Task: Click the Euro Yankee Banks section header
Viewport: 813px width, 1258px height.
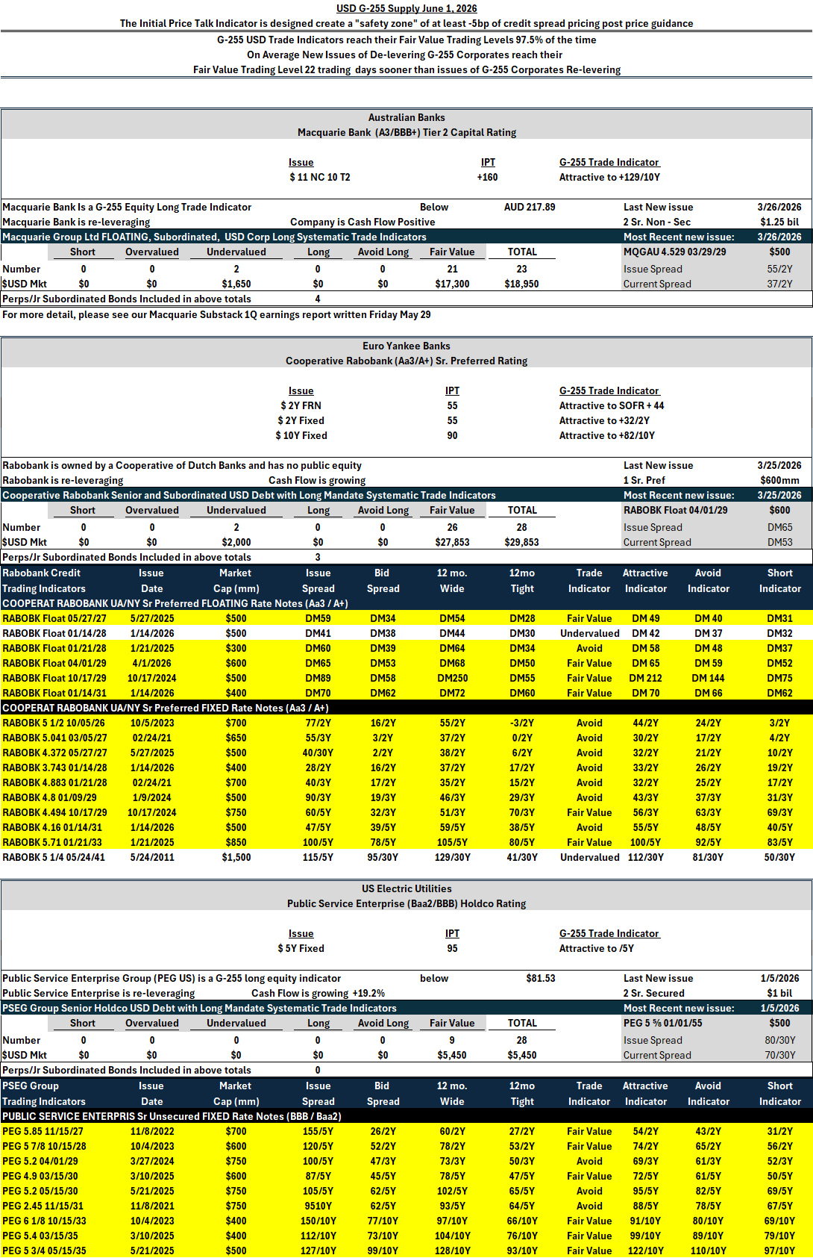Action: coord(406,346)
